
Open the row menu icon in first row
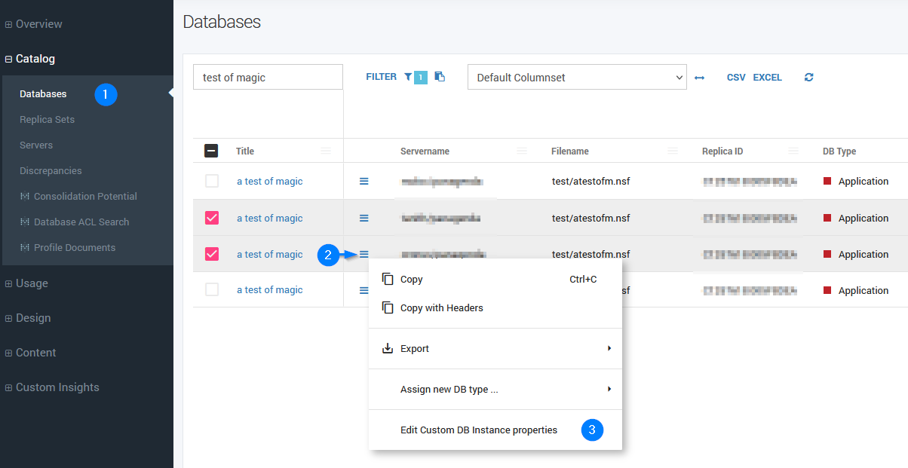coord(364,182)
